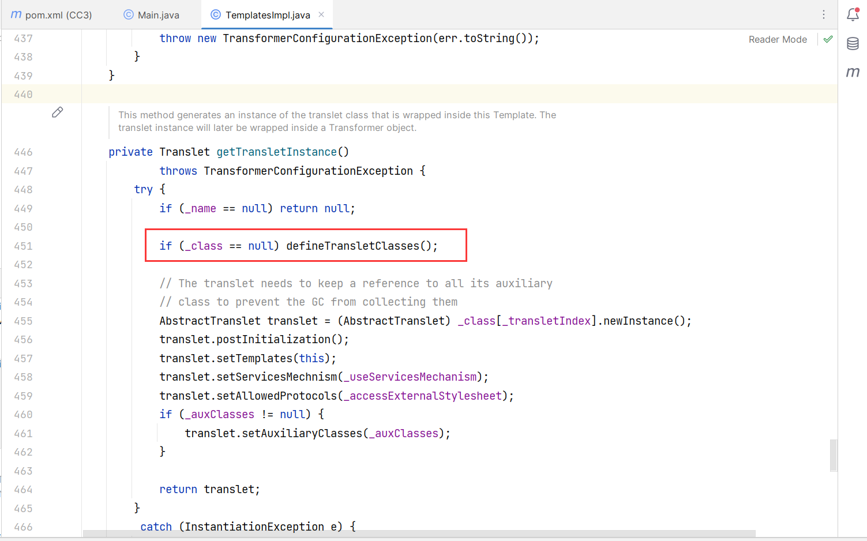Open the editor tabs three-dot menu
Image resolution: width=867 pixels, height=541 pixels.
point(824,15)
